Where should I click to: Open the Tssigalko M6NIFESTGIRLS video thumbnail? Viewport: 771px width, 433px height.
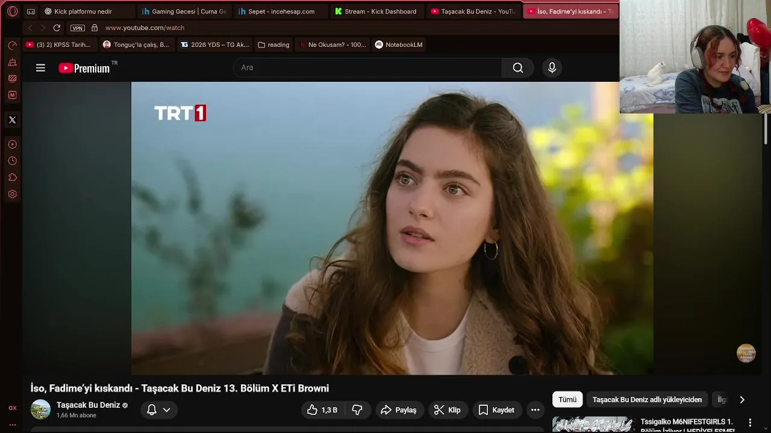coord(593,425)
